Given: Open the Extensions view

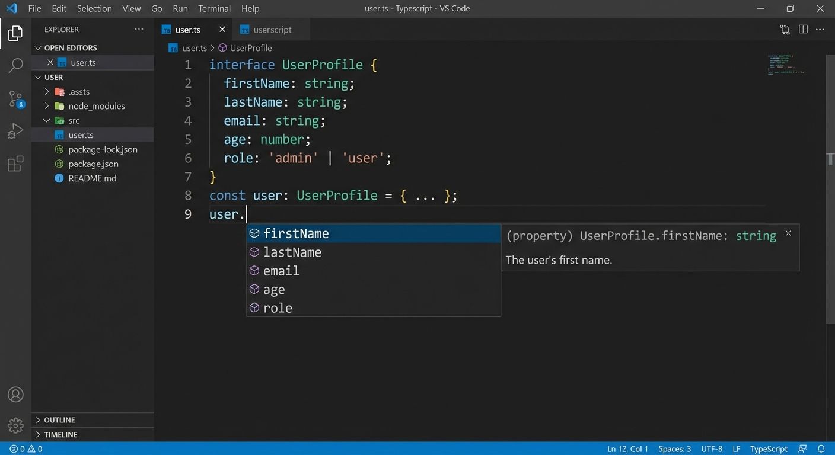Looking at the screenshot, I should pos(15,164).
